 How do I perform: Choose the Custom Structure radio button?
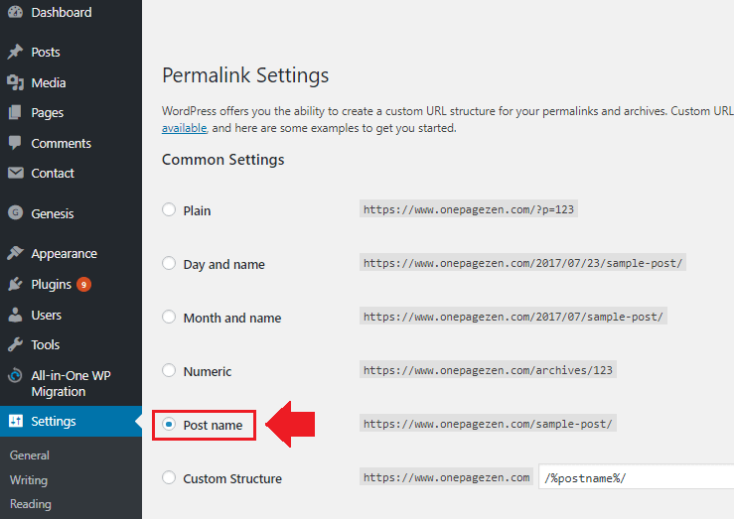point(169,478)
